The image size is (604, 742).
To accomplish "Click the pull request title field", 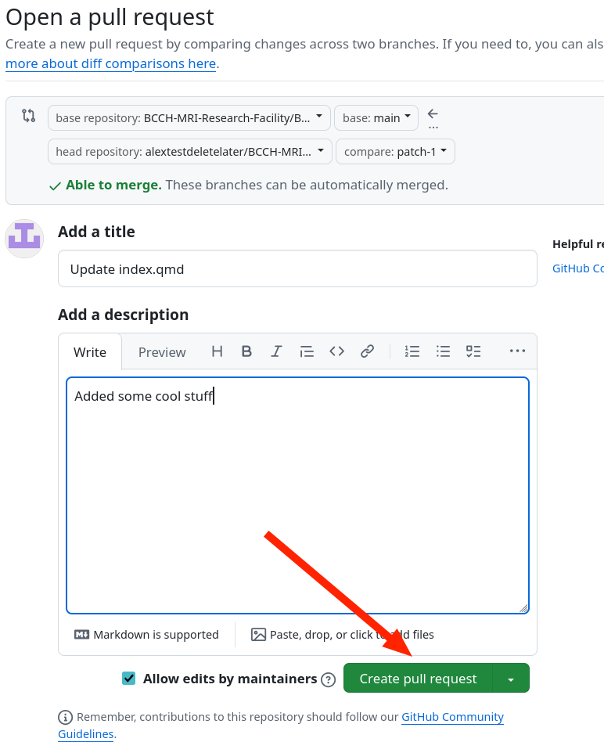I will (297, 269).
